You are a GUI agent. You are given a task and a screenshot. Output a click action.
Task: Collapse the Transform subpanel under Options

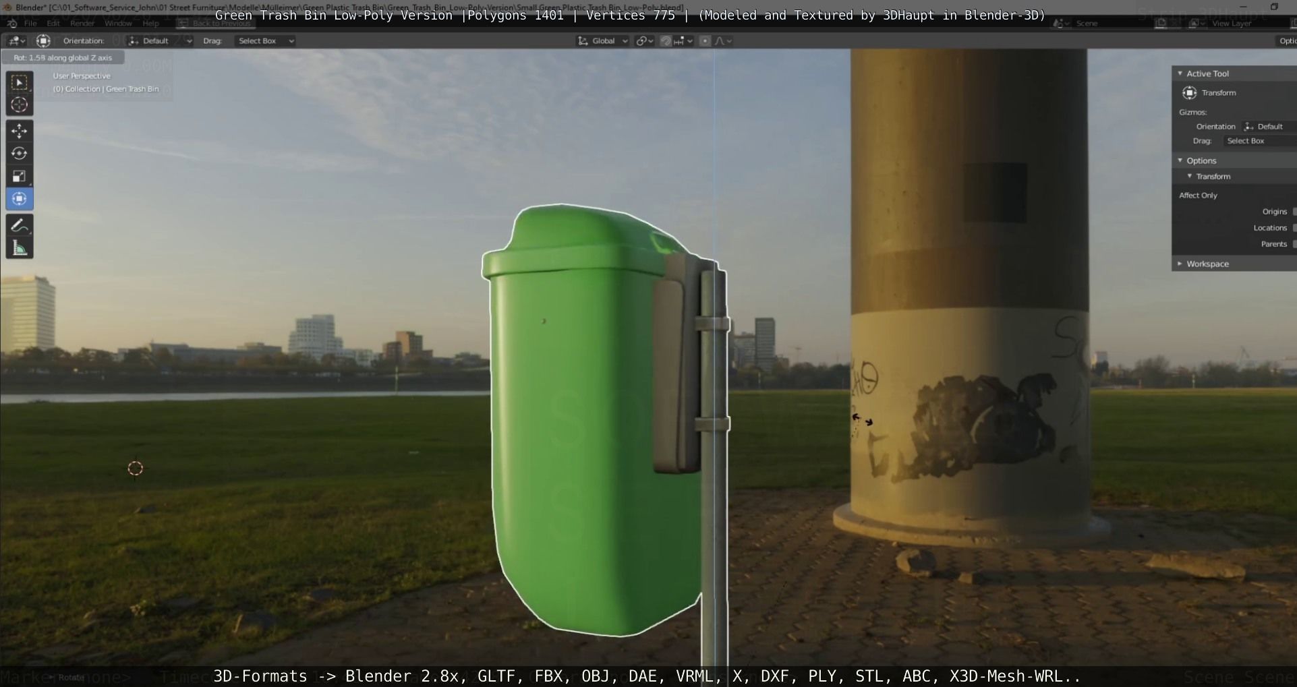point(1190,176)
